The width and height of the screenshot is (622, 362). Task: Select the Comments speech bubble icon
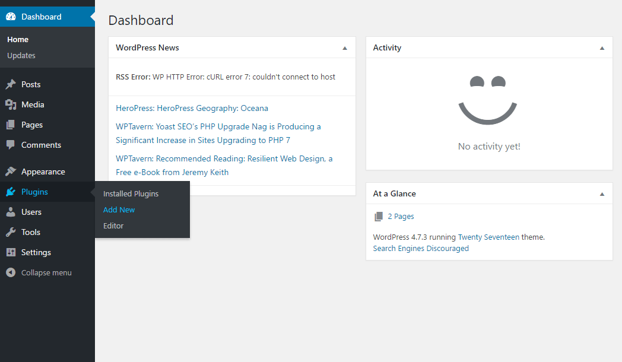[x=11, y=145]
